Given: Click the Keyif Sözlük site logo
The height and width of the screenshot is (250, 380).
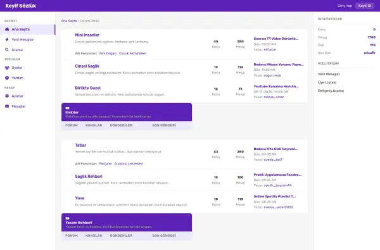Looking at the screenshot, I should coord(21,6).
